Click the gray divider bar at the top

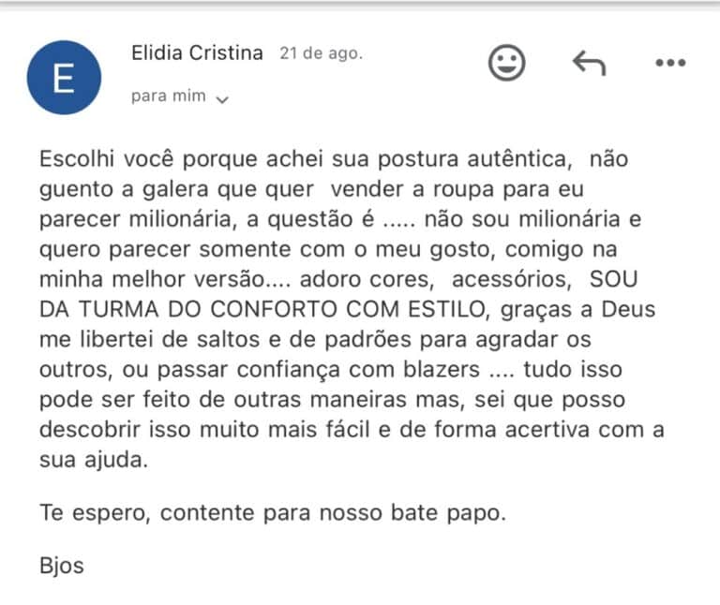point(360,5)
